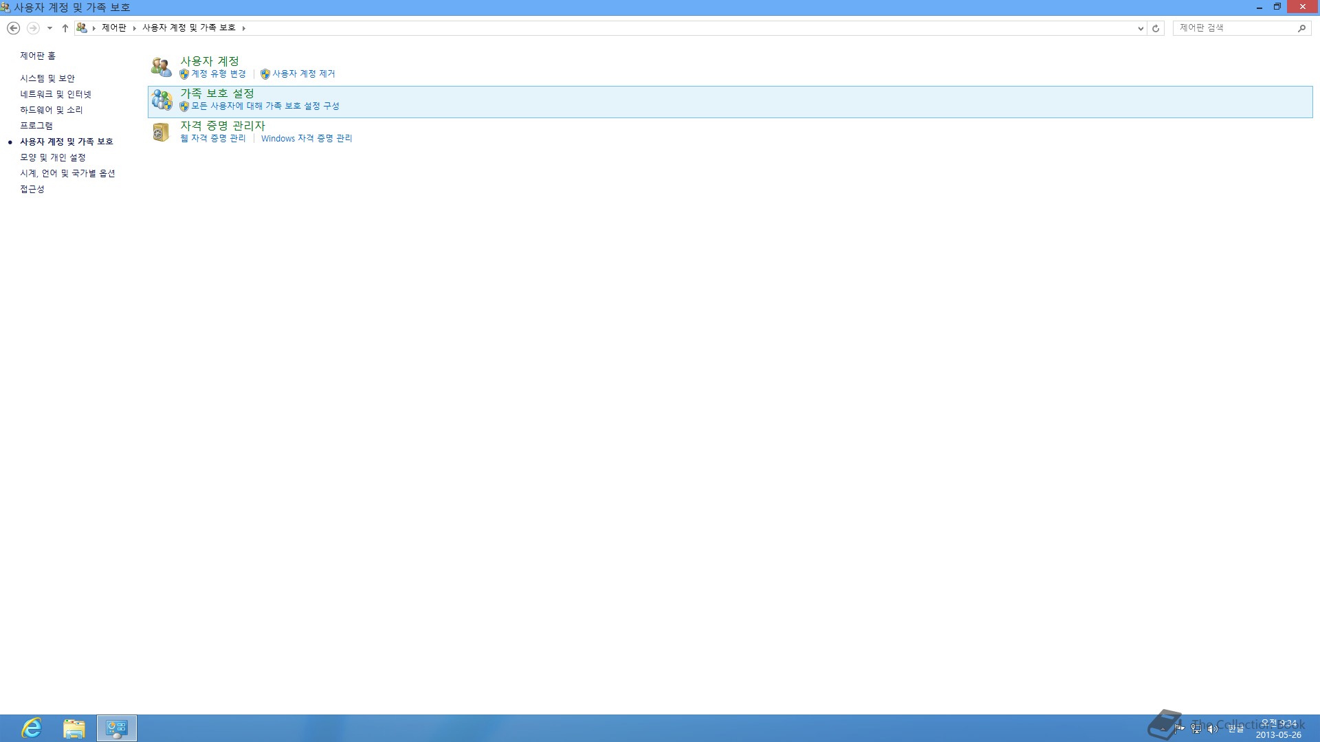Launch Internet Explorer from taskbar
Viewport: 1320px width, 742px height.
tap(32, 728)
